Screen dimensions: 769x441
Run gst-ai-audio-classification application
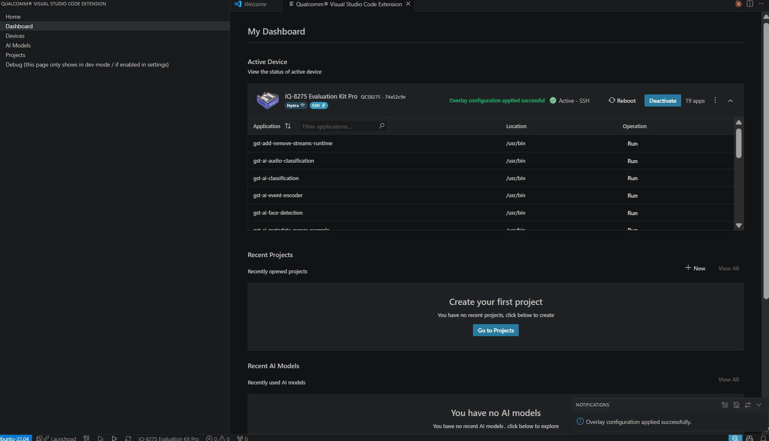tap(632, 161)
